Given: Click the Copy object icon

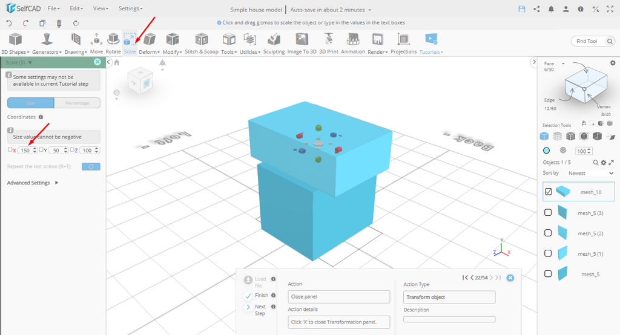Looking at the screenshot, I should click(x=42, y=24).
